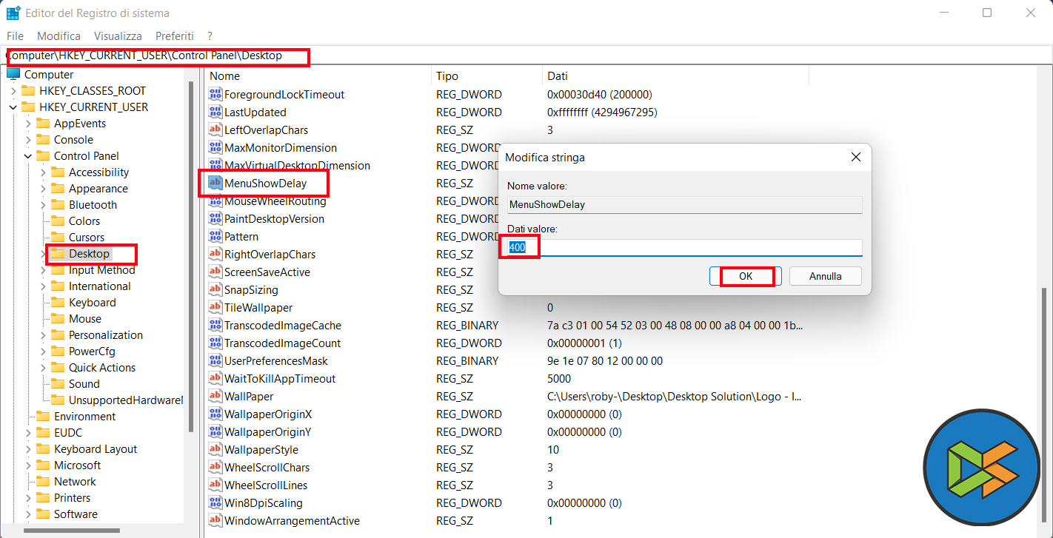This screenshot has height=538, width=1053.
Task: Click the ForegroundLockTimeout DWORD icon
Action: tap(215, 95)
